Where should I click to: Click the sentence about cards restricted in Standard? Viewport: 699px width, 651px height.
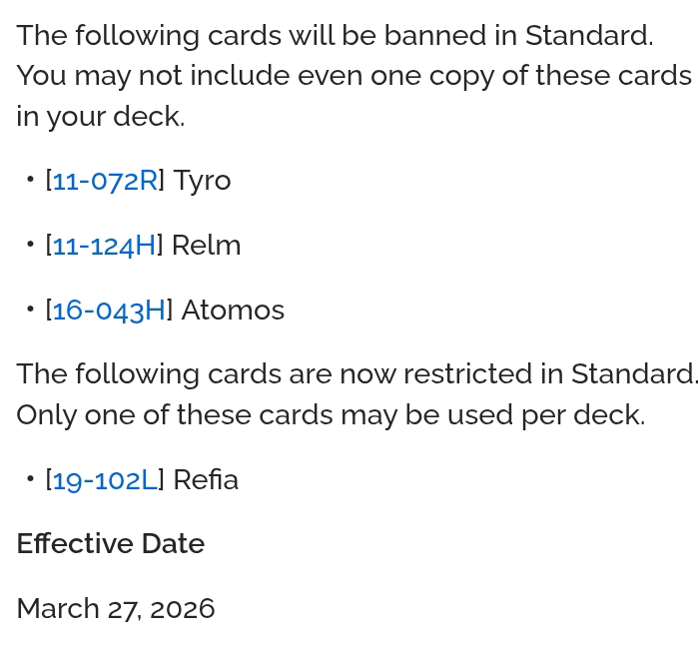pyautogui.click(x=356, y=374)
